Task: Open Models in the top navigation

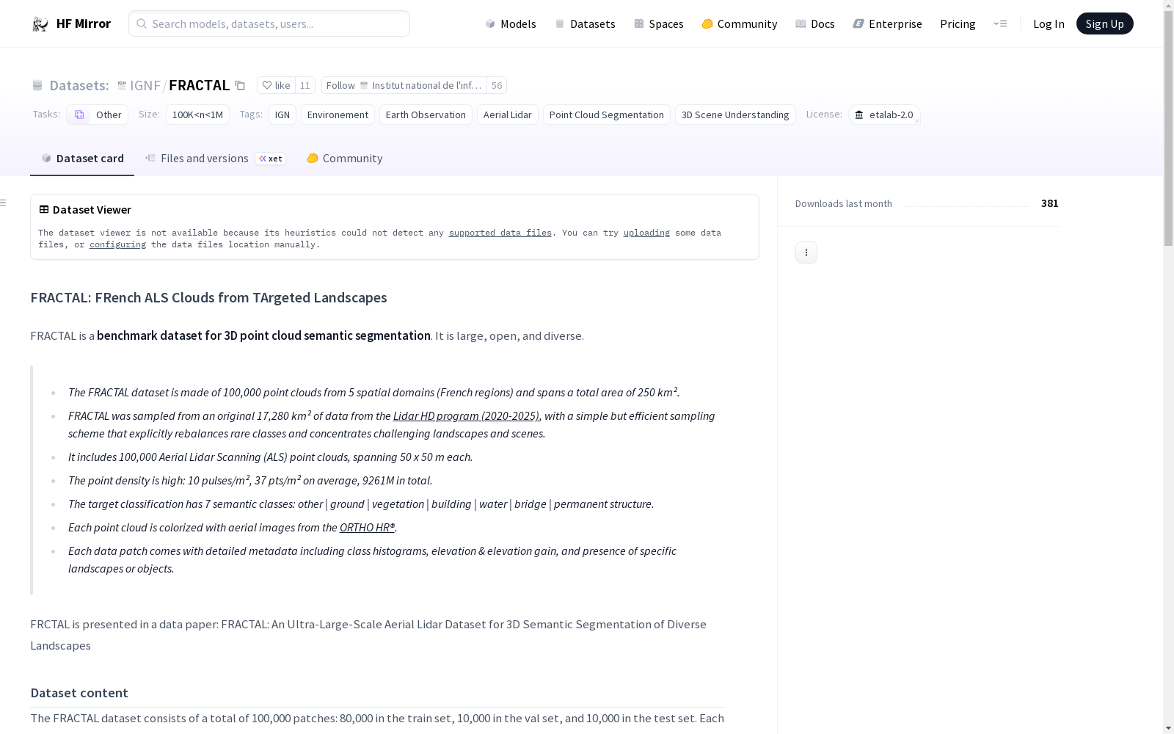Action: pyautogui.click(x=511, y=23)
